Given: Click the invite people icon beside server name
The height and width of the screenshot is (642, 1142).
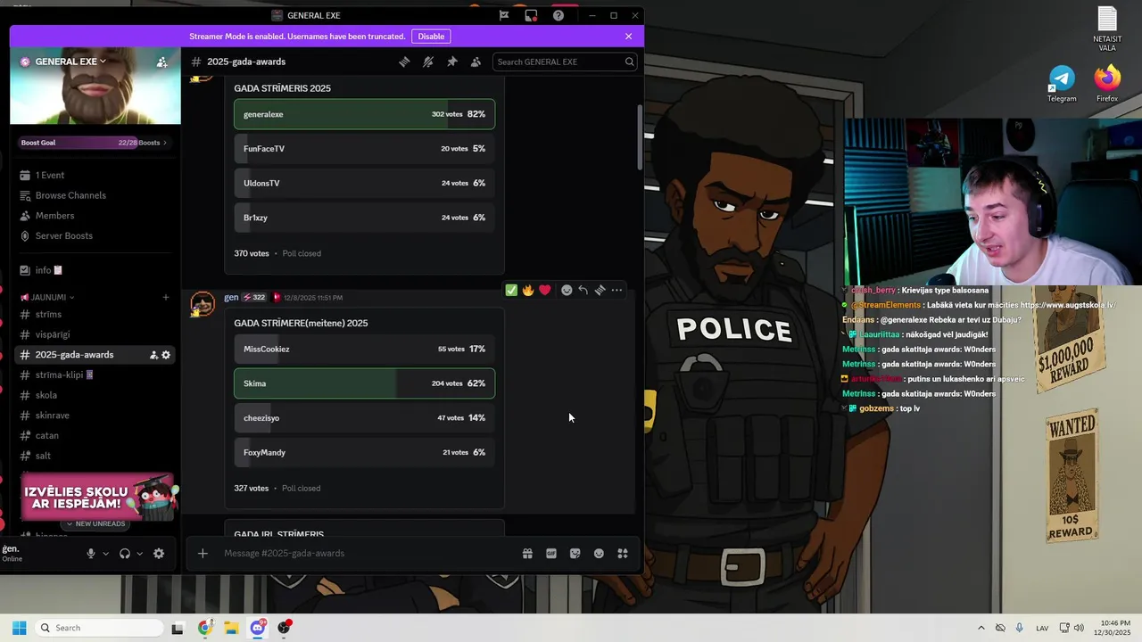Looking at the screenshot, I should tap(161, 62).
